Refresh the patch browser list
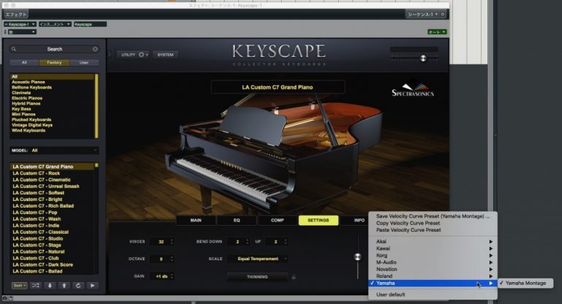The height and width of the screenshot is (304, 562). [x=78, y=286]
